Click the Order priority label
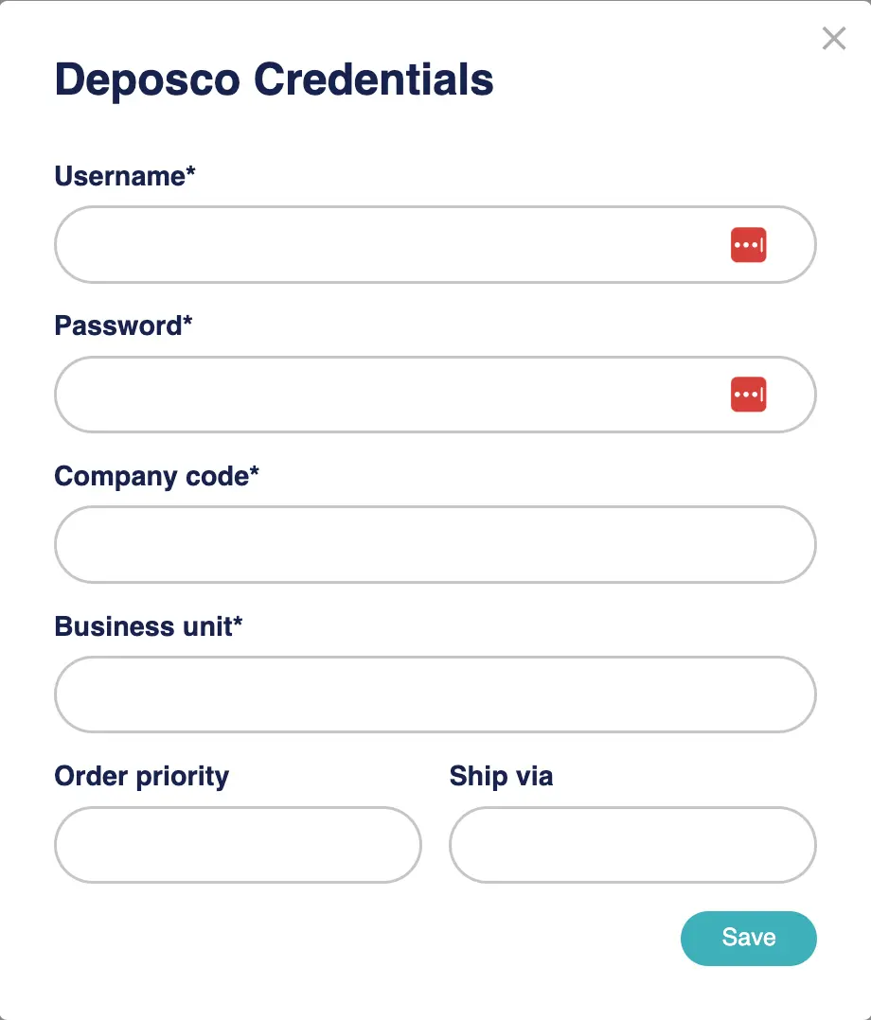The image size is (871, 1020). 142,777
